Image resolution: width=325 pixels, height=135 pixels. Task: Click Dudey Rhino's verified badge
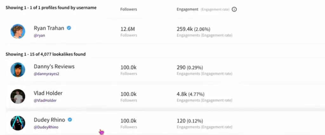click(x=70, y=120)
